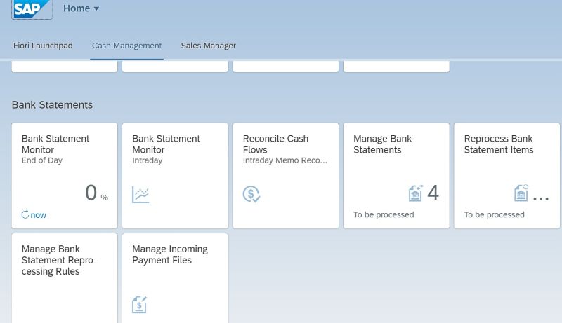The width and height of the screenshot is (562, 323).
Task: Click the 'Intraday Memo Reco...' subtitle
Action: (x=285, y=160)
